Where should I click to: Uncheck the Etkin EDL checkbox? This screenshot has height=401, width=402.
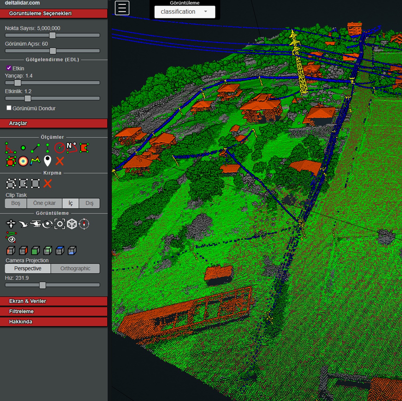pos(9,68)
